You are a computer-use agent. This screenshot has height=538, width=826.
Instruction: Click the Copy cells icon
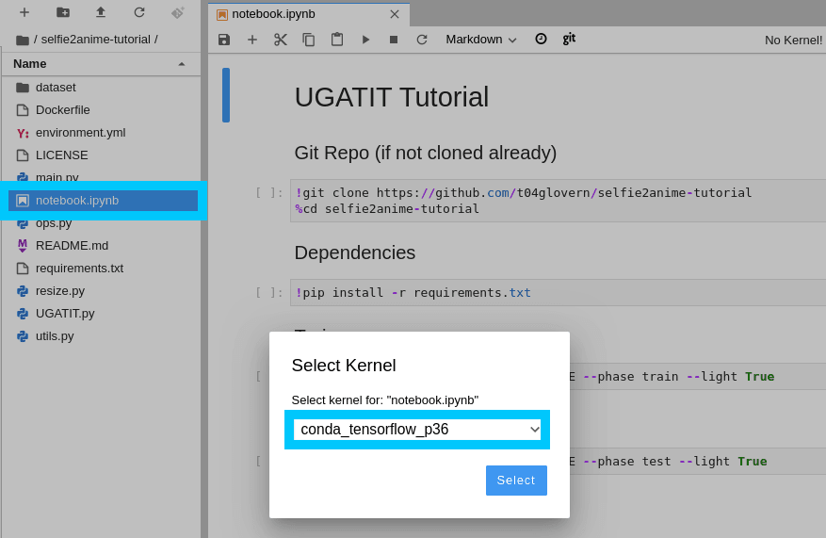click(309, 40)
